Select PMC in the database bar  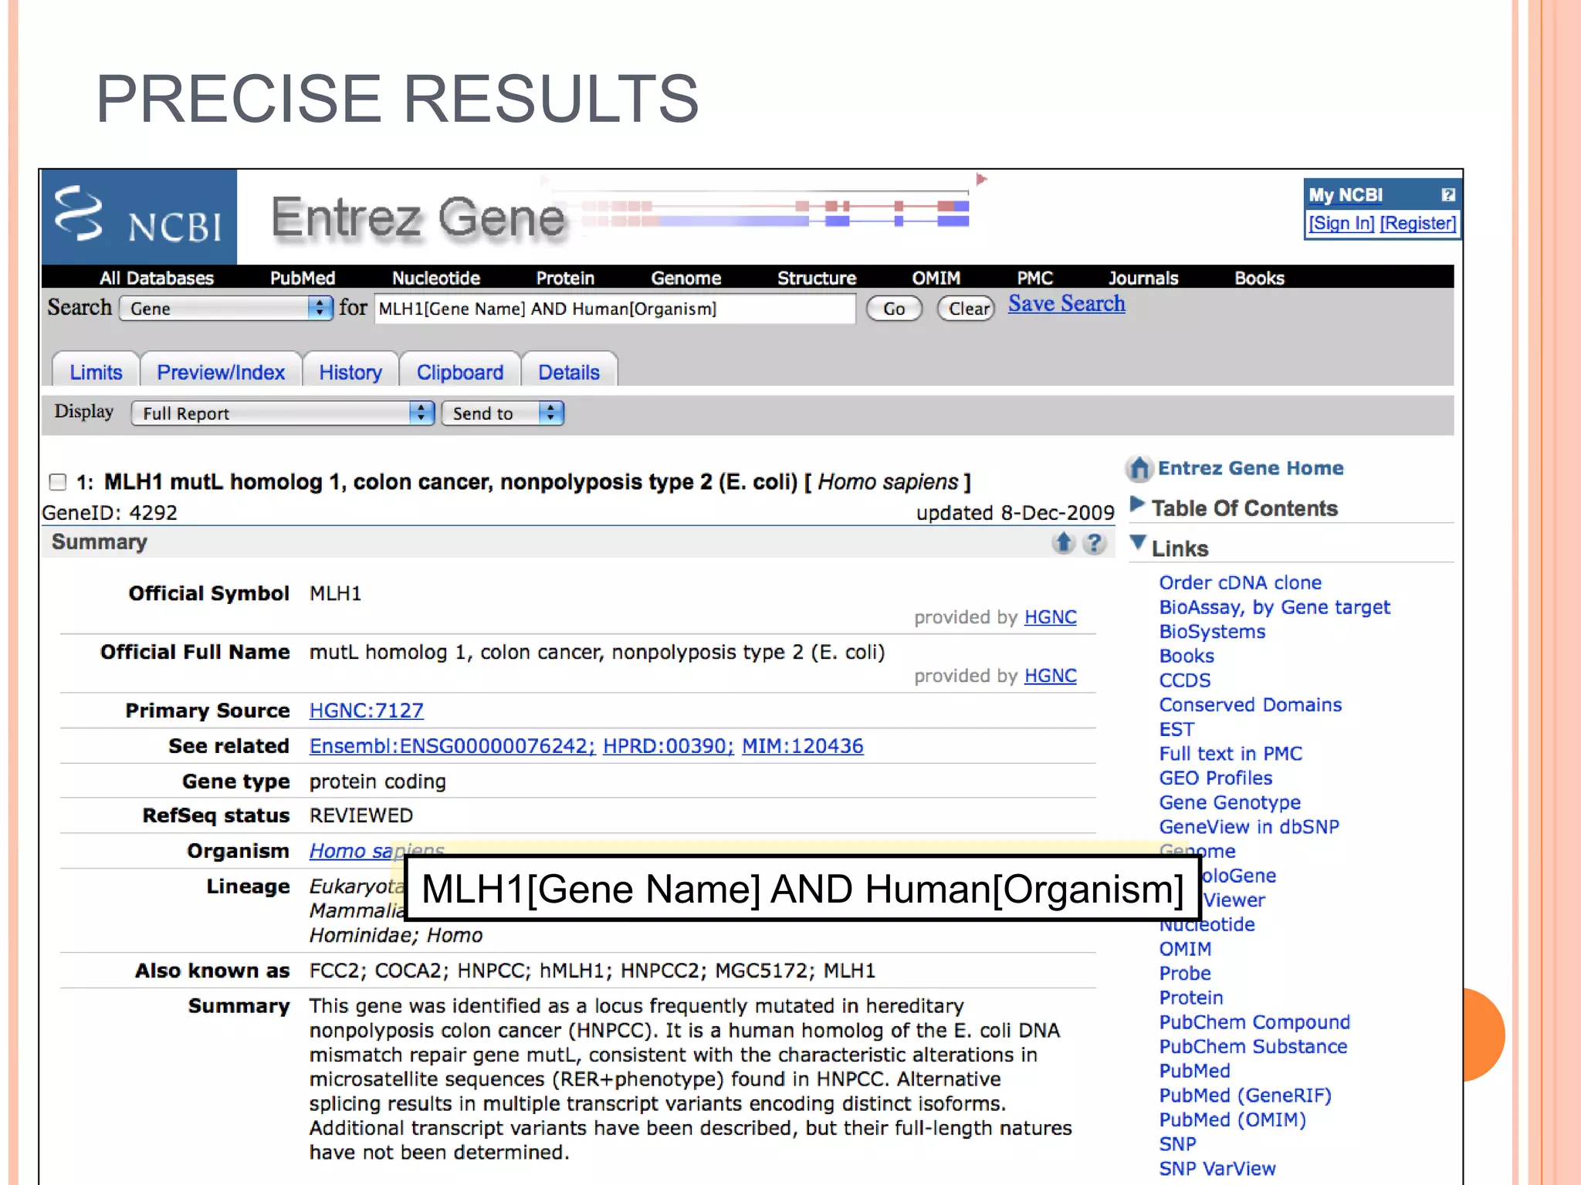1034,278
